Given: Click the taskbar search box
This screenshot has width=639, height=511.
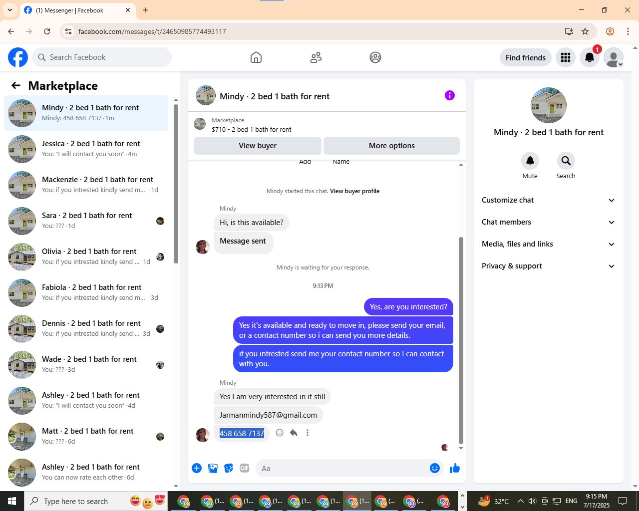Looking at the screenshot, I should (95, 501).
